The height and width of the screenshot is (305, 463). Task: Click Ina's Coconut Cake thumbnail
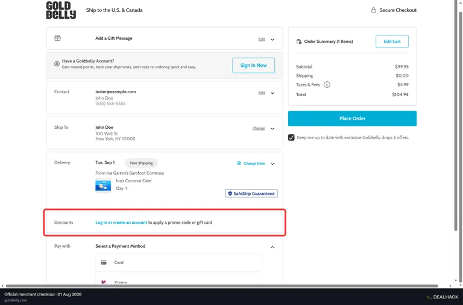coord(103,185)
